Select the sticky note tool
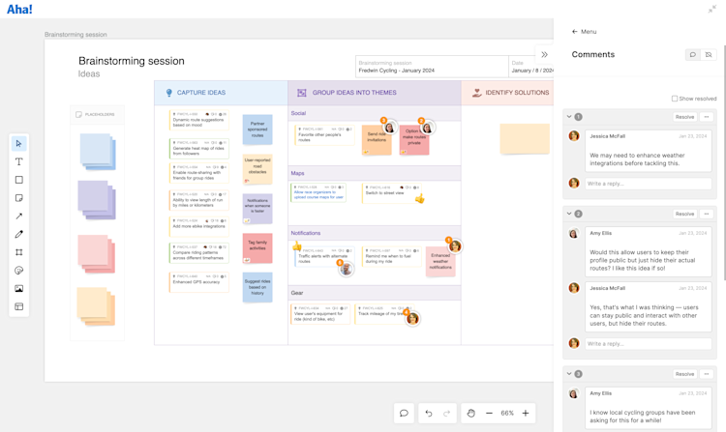Viewport: 726px width, 432px height. pyautogui.click(x=18, y=198)
